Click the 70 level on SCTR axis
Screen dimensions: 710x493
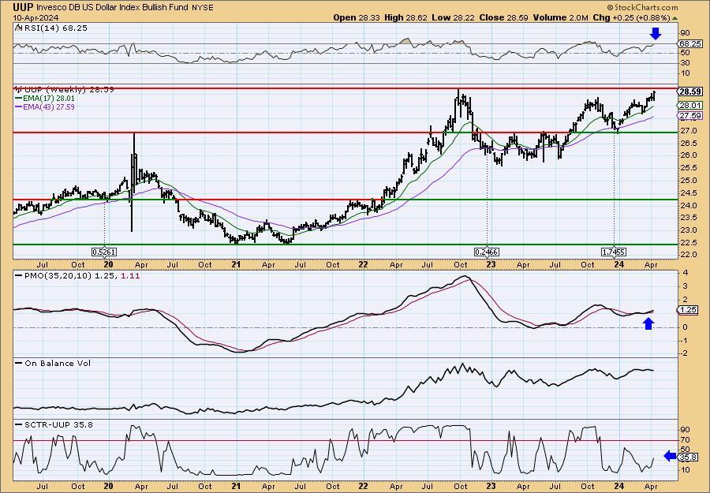(x=685, y=440)
